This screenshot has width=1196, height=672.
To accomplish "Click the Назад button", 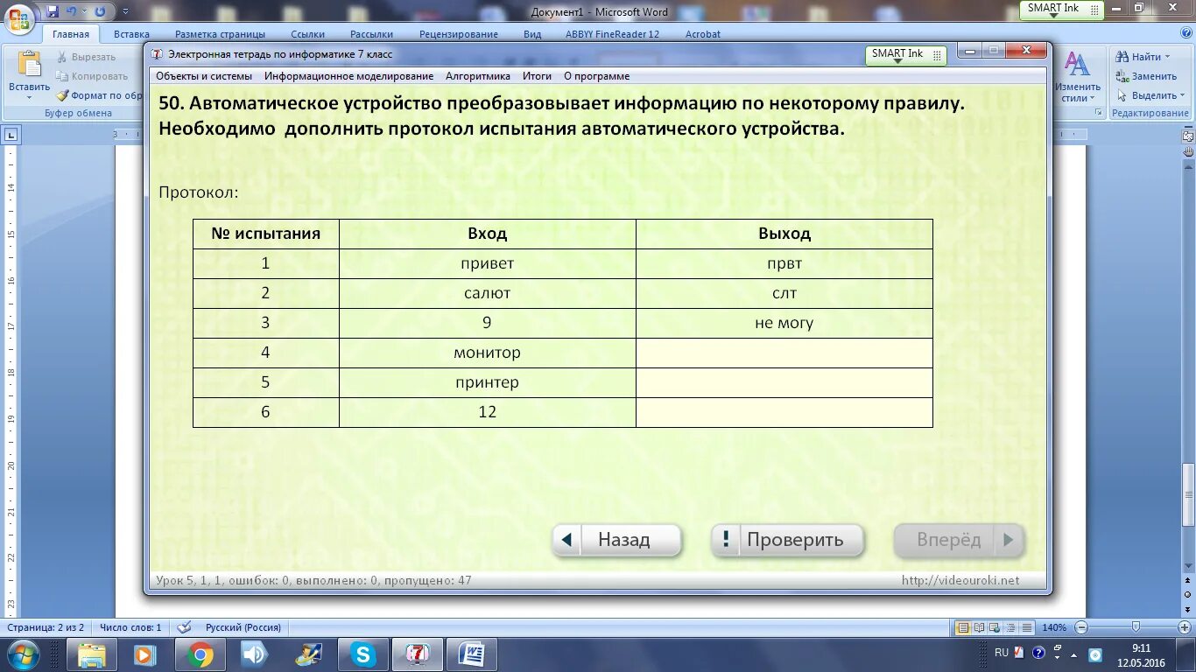I will coord(616,540).
